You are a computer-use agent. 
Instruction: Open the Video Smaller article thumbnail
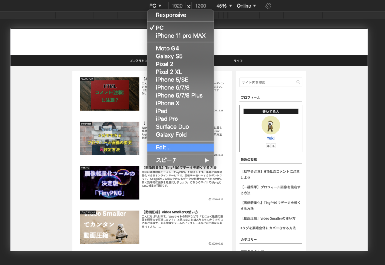pos(109,227)
